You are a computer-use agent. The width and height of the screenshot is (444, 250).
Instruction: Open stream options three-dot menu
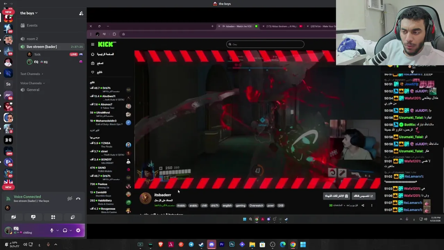click(372, 206)
